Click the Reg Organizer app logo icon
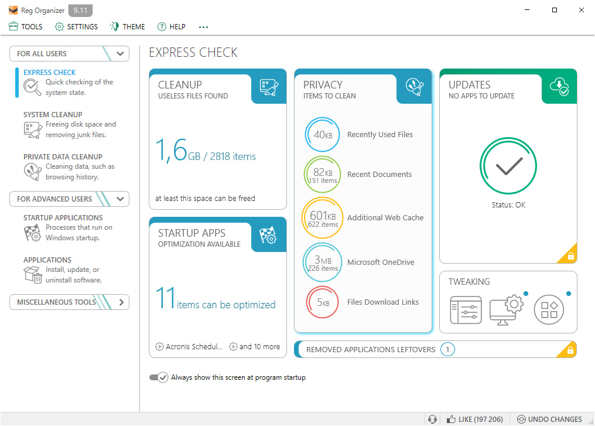Screen dimensions: 595x426 click(x=13, y=10)
